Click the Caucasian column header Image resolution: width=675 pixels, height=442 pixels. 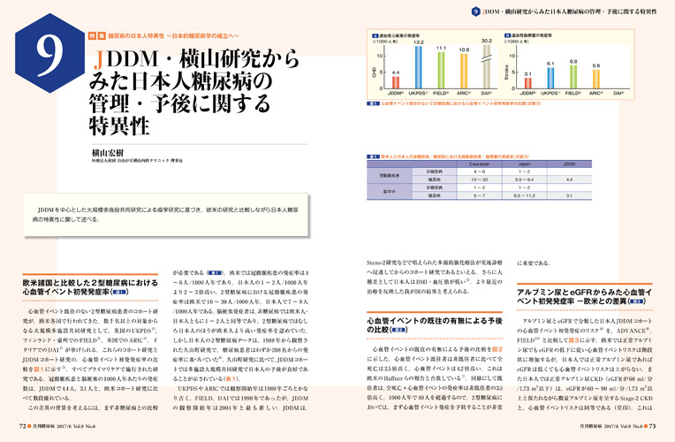point(479,164)
